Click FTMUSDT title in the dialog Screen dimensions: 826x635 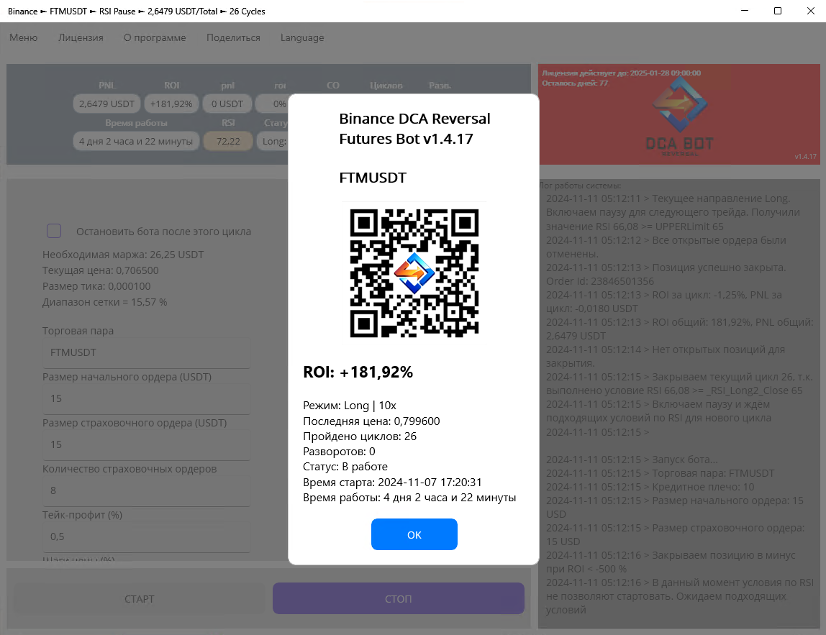tap(373, 178)
